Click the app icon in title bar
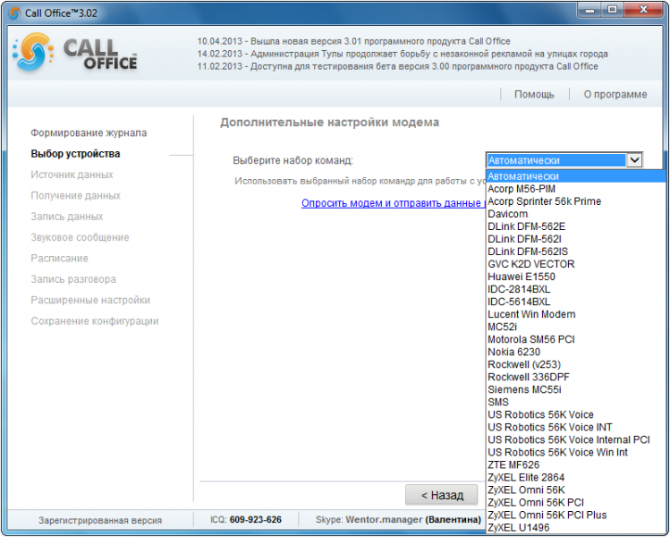The image size is (670, 537). [x=14, y=13]
